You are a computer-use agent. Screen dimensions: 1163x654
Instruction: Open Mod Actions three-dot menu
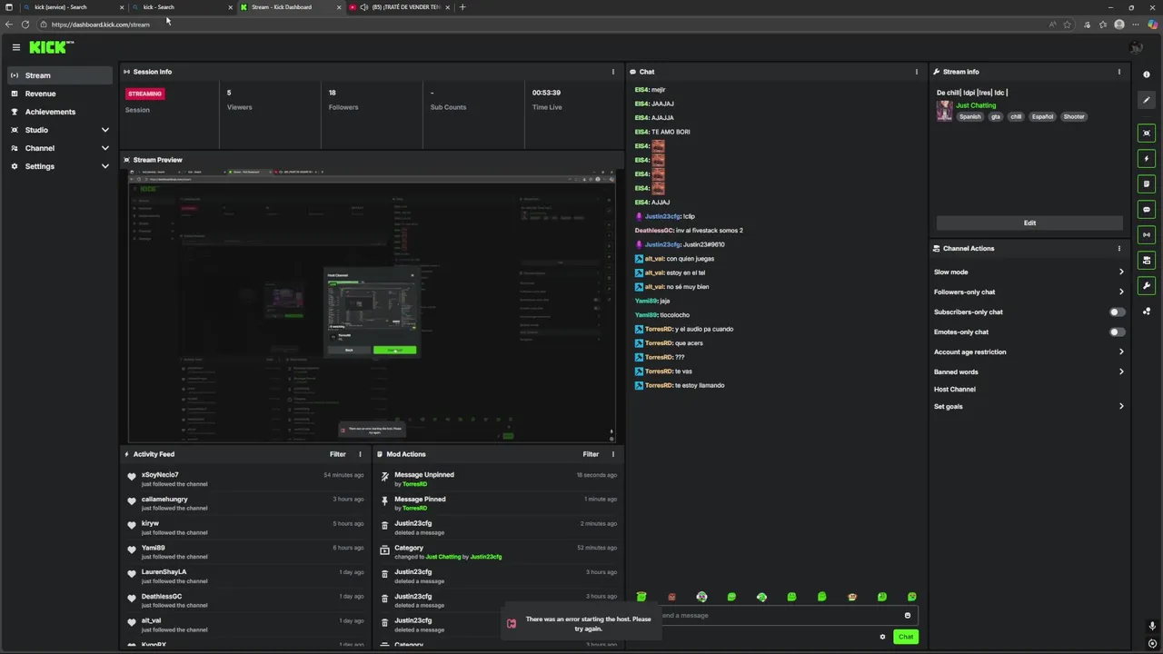[x=613, y=454]
